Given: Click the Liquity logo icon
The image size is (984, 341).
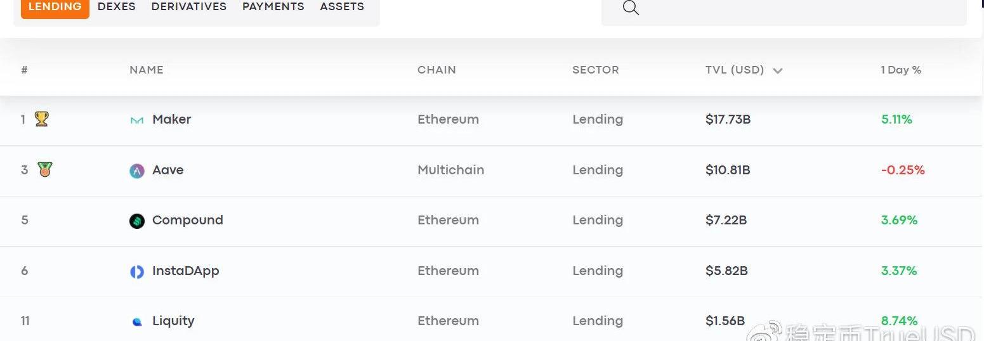Looking at the screenshot, I should [x=137, y=322].
